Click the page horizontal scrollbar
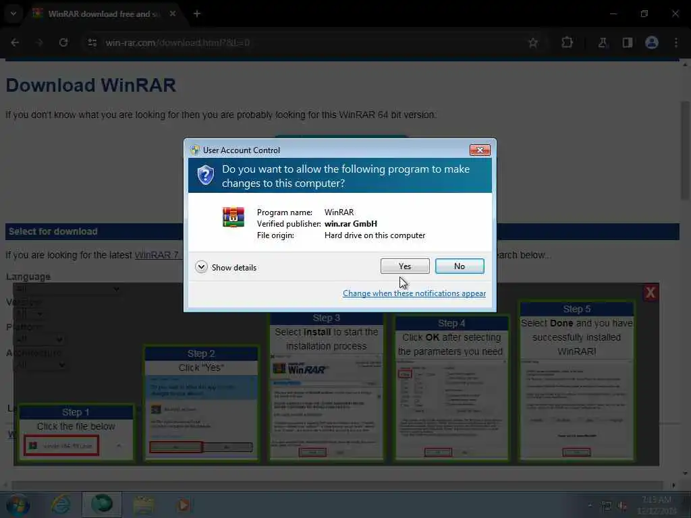 coord(337,485)
